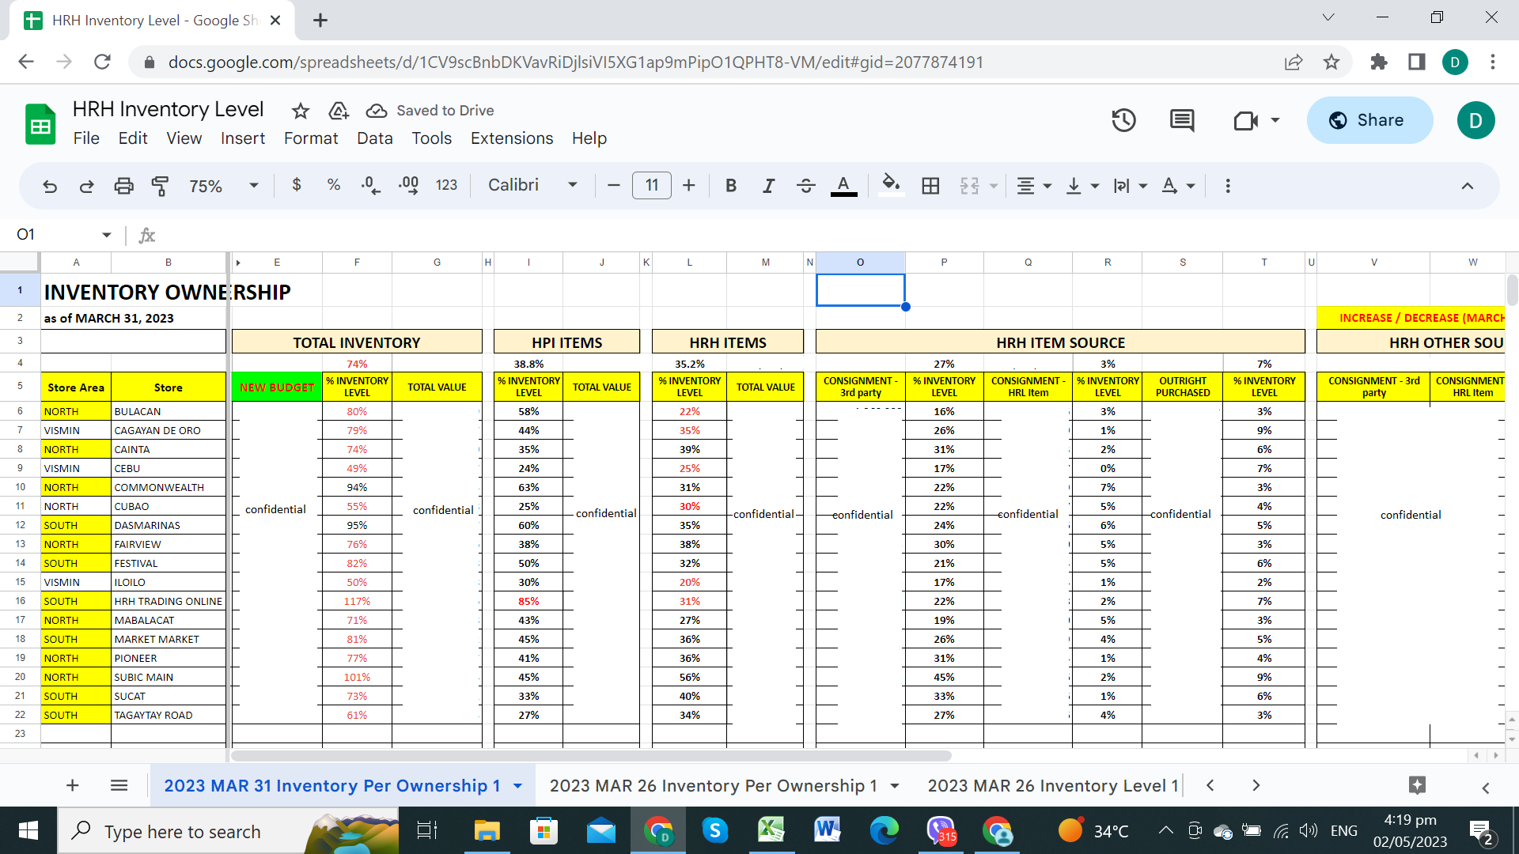Star this HRH Inventory Level document
Image resolution: width=1519 pixels, height=854 pixels.
(300, 111)
